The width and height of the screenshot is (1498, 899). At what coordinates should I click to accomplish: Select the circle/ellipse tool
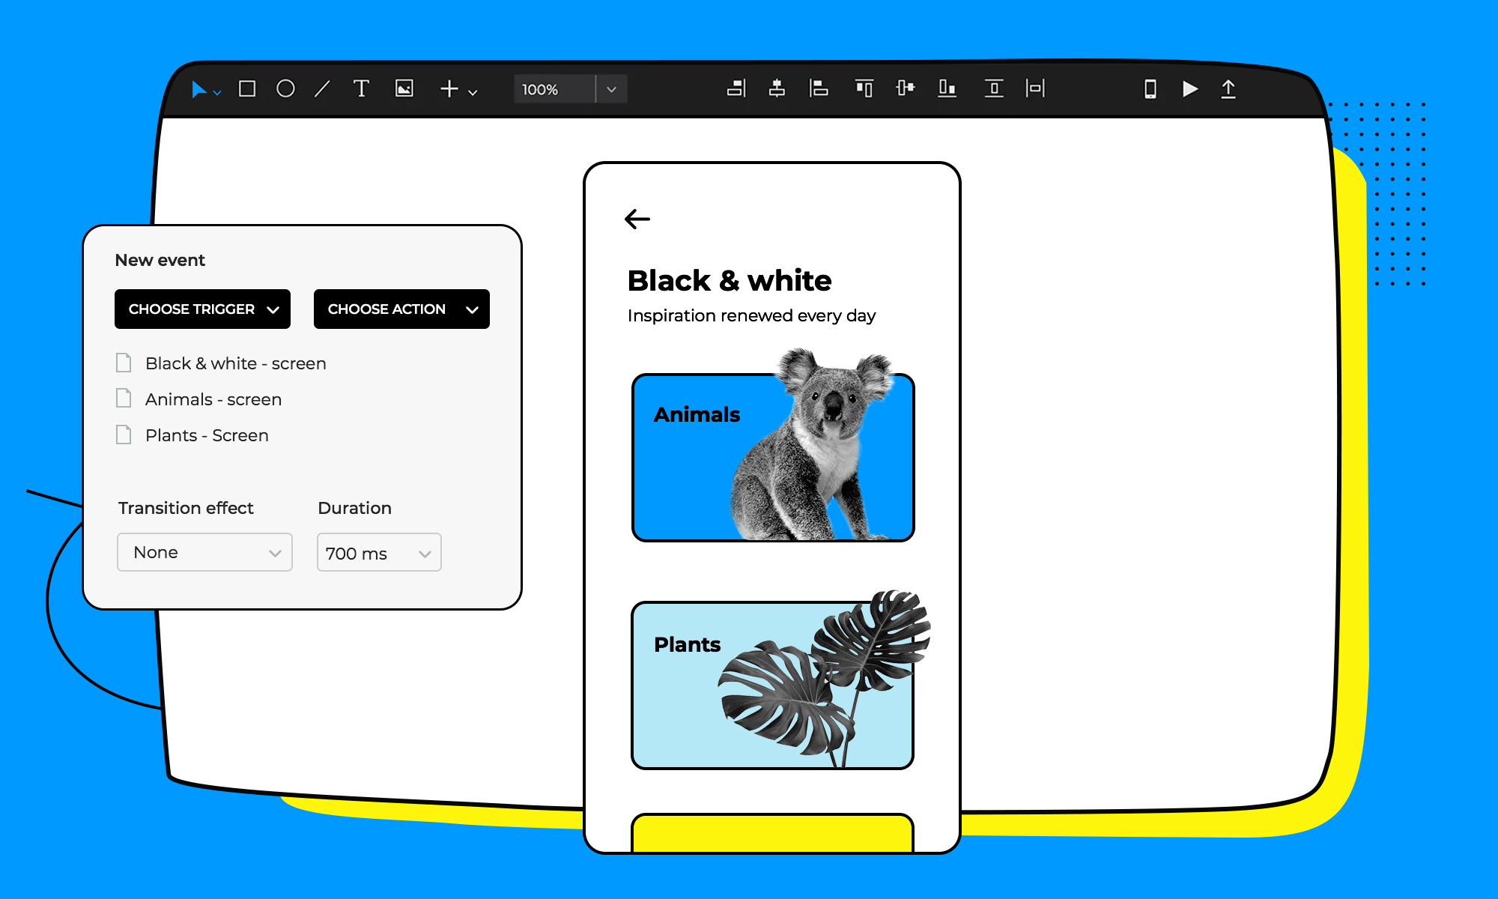pos(284,91)
